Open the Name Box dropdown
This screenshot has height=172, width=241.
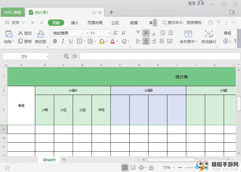pyautogui.click(x=48, y=57)
